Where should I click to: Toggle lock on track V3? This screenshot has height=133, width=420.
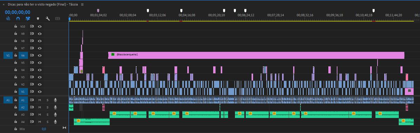15,77
